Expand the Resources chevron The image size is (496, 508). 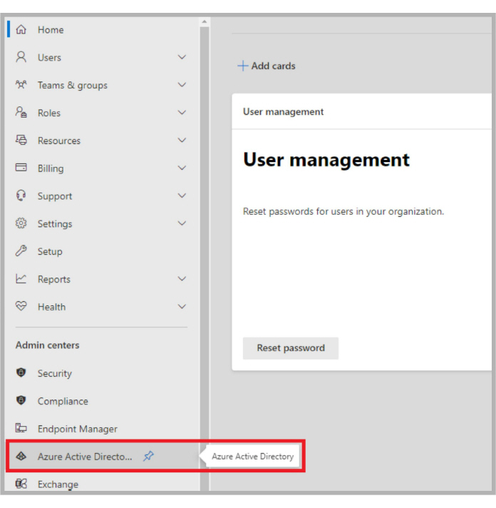point(182,141)
